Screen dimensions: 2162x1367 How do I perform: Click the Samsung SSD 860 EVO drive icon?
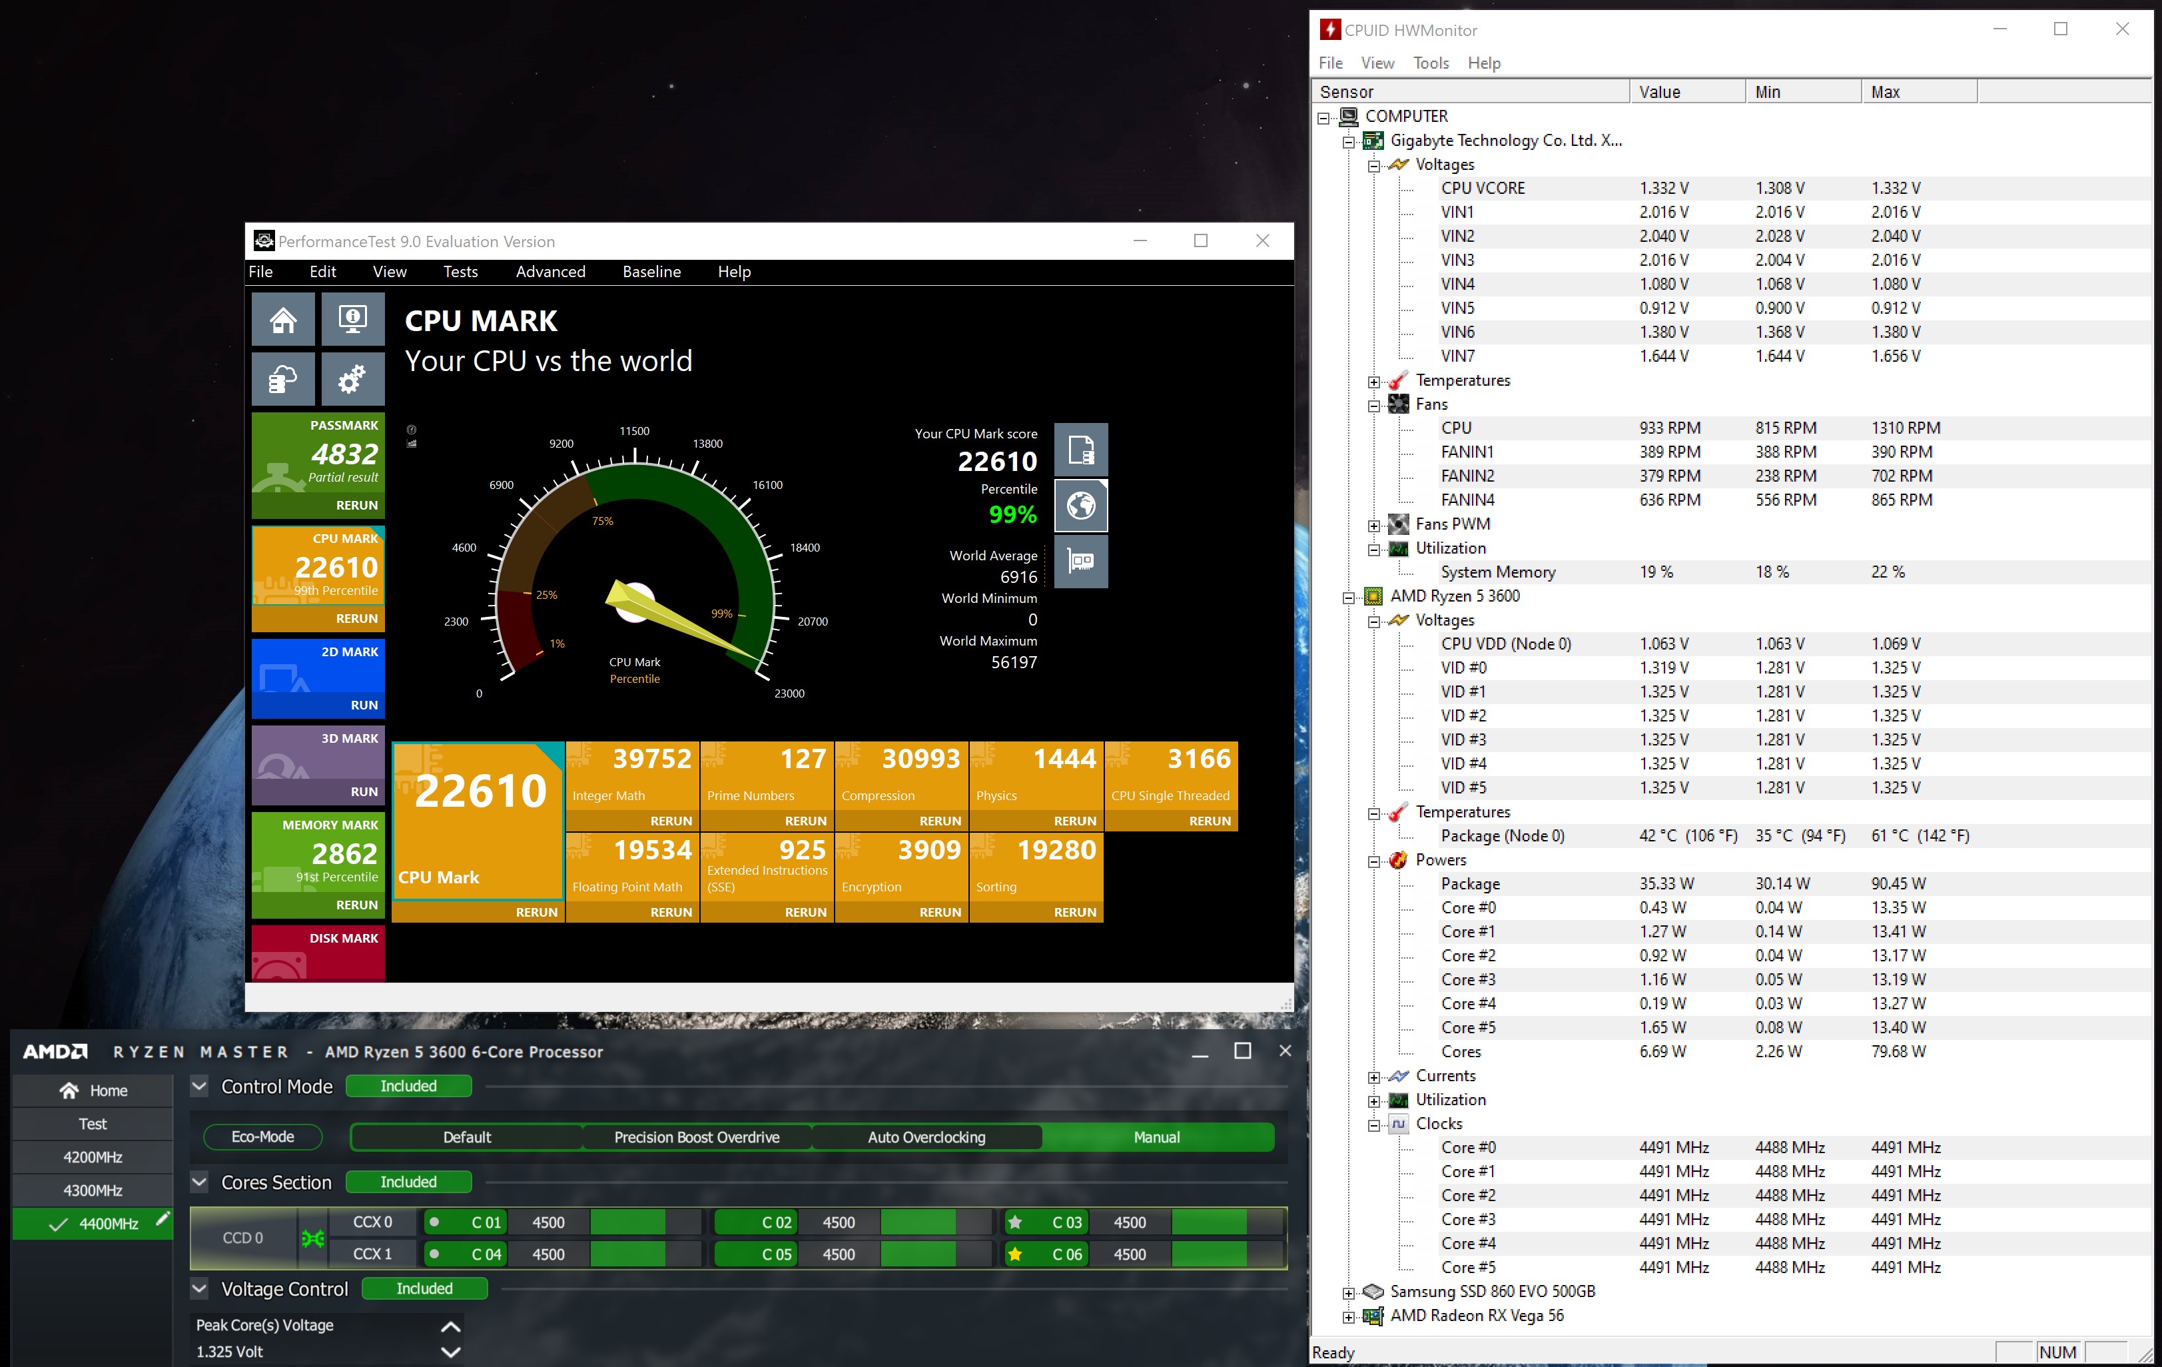(1373, 1292)
